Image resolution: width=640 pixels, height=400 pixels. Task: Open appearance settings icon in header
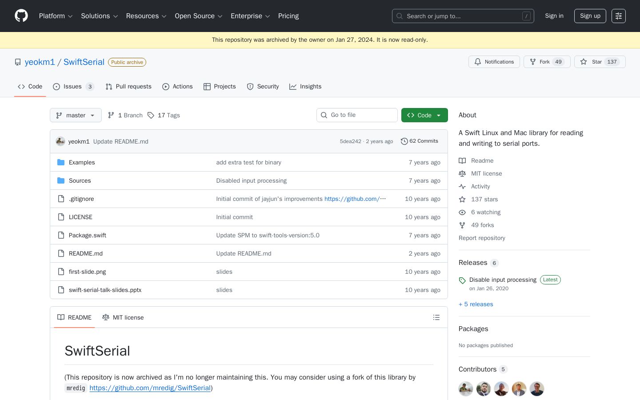tap(619, 16)
